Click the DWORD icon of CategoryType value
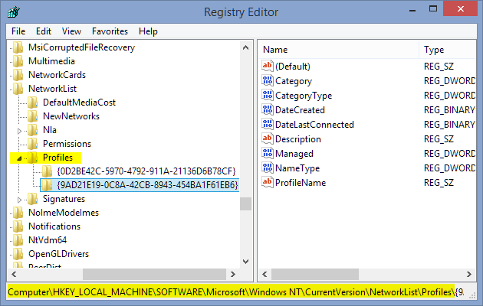This screenshot has width=483, height=306. [x=268, y=95]
